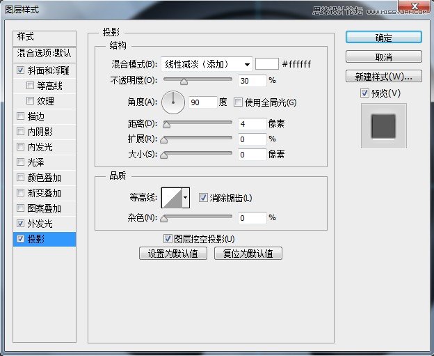
Task: Enable the 内发光 checkbox
Action: 20,146
